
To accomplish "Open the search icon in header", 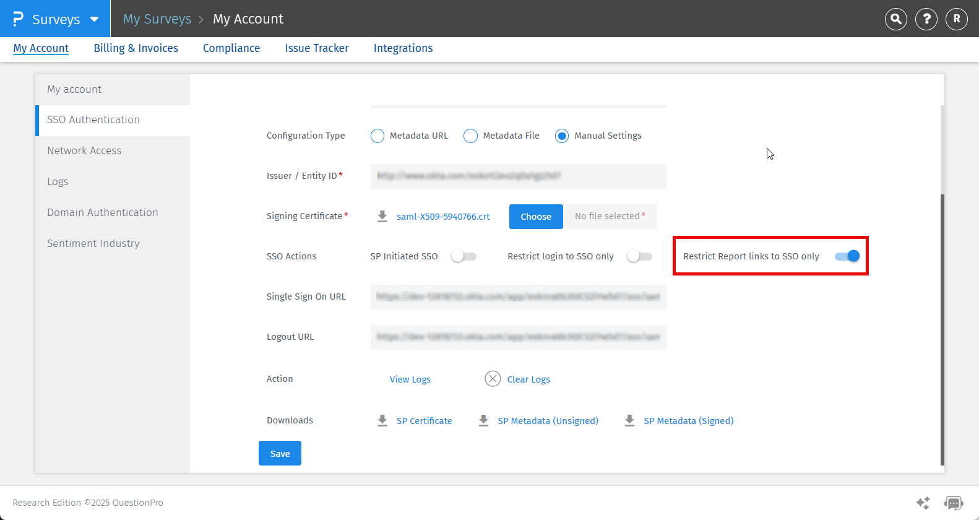I will [x=895, y=19].
